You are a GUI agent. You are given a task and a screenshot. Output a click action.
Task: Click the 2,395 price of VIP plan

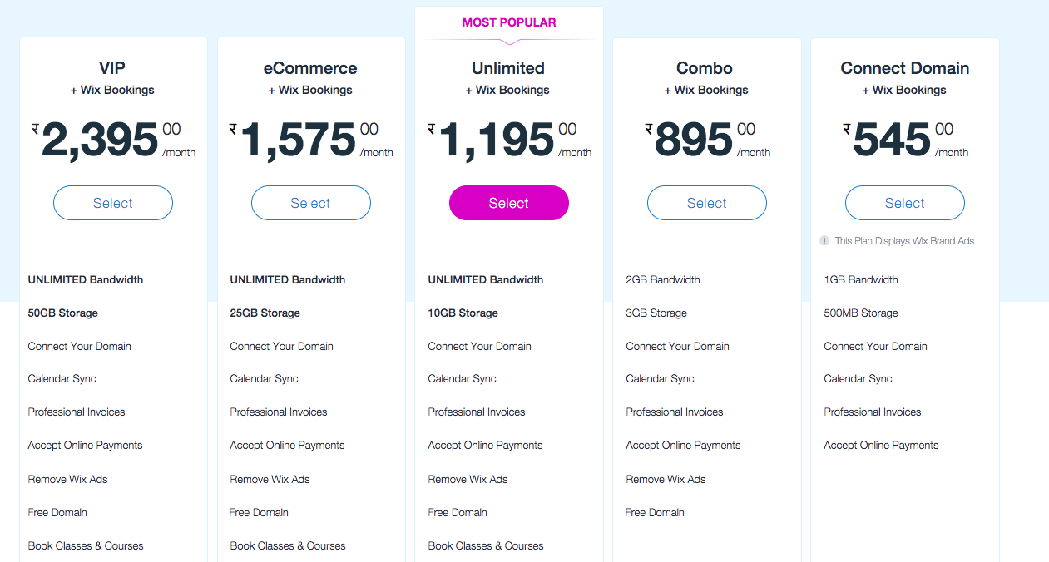100,140
